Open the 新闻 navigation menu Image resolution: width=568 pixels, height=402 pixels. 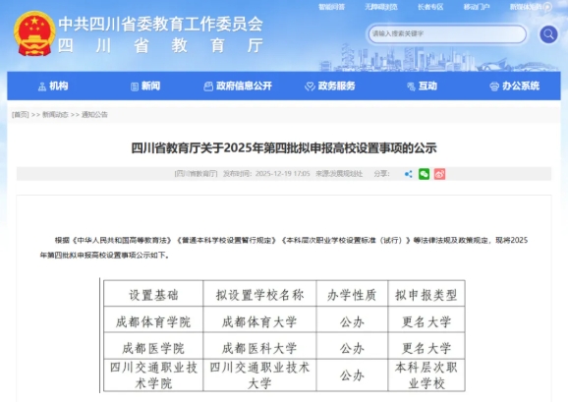click(x=145, y=86)
